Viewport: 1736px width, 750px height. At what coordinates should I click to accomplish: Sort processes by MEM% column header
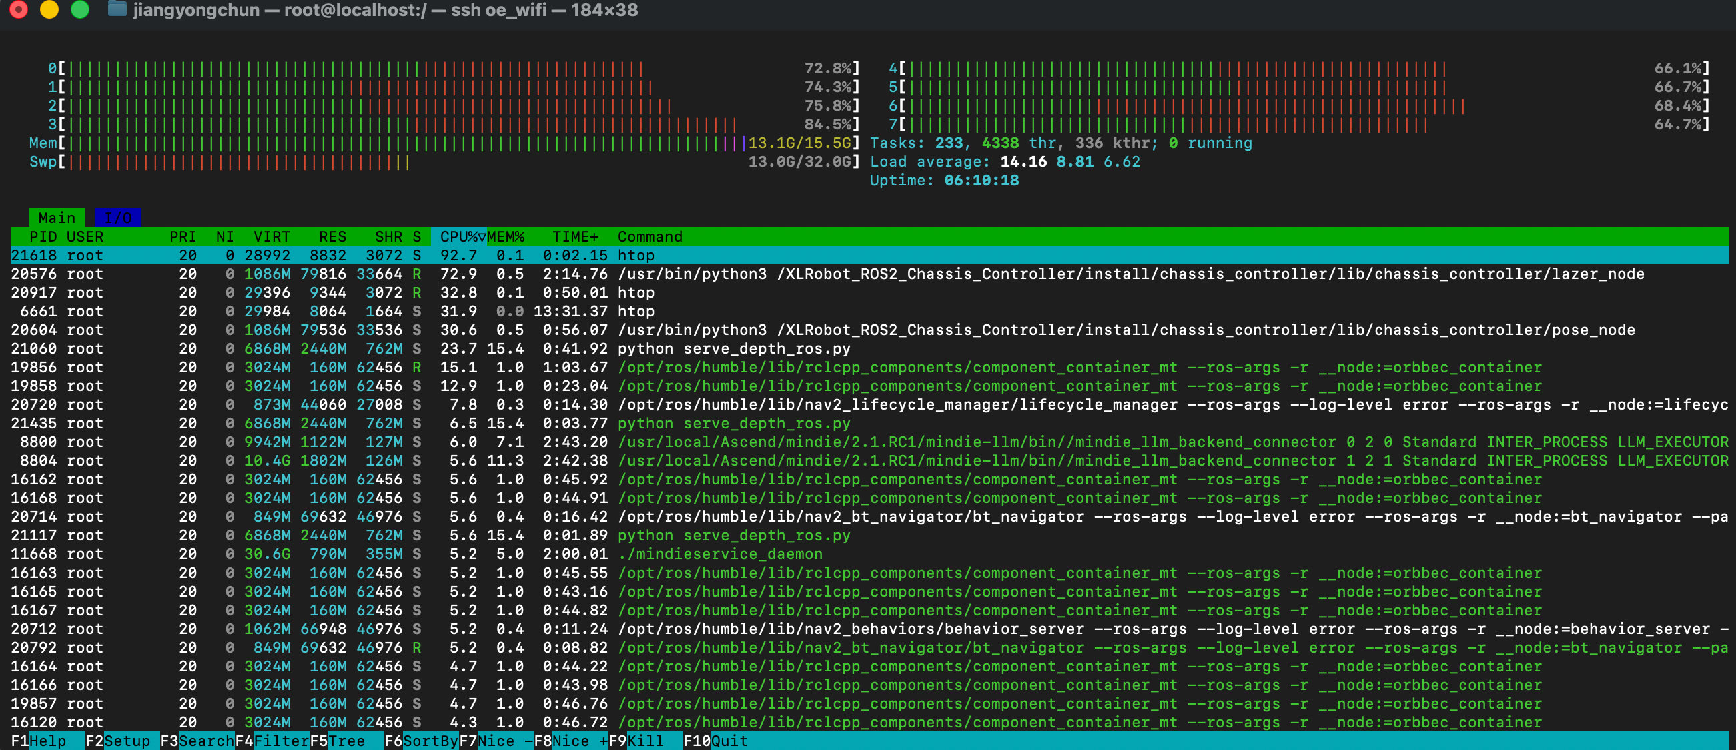[x=506, y=236]
